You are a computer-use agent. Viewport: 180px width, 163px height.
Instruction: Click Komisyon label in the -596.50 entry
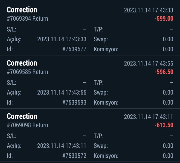pos(106,102)
